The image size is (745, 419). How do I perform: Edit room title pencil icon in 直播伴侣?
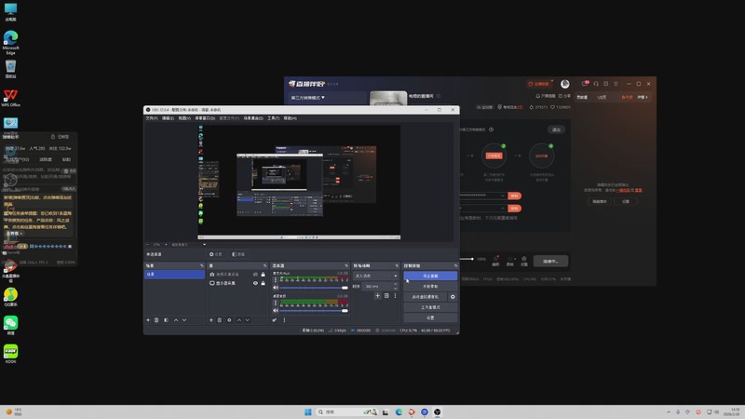(x=438, y=96)
